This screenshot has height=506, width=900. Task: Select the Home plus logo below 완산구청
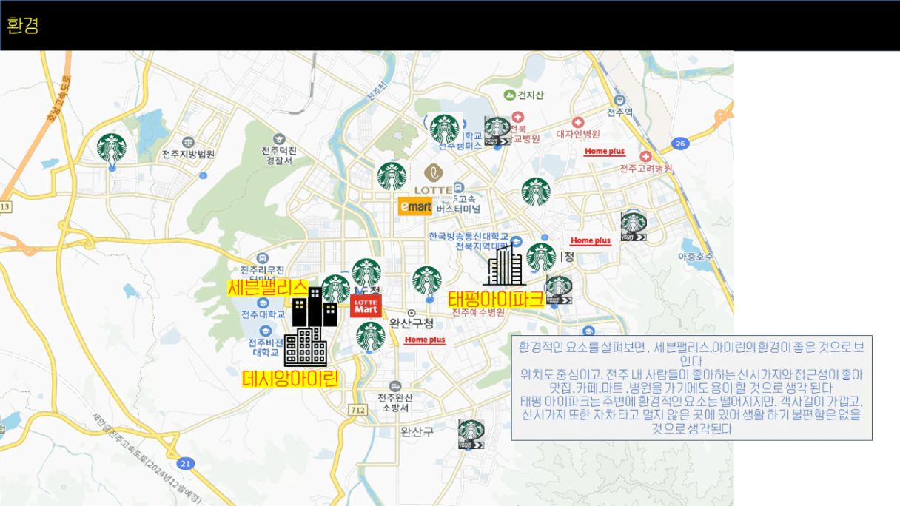(x=425, y=340)
